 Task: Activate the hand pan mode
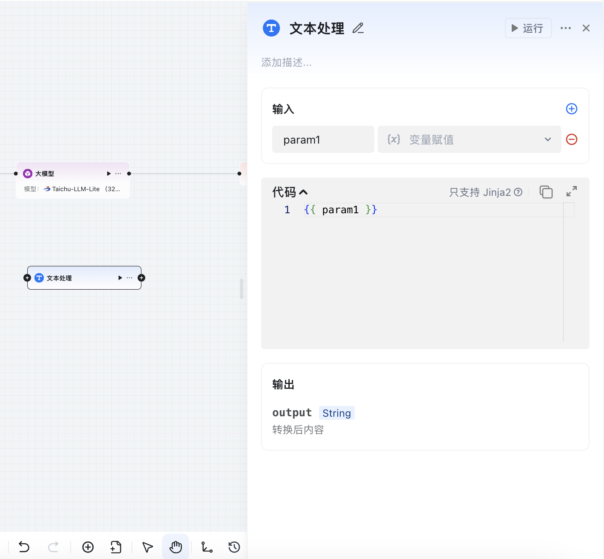coord(176,547)
